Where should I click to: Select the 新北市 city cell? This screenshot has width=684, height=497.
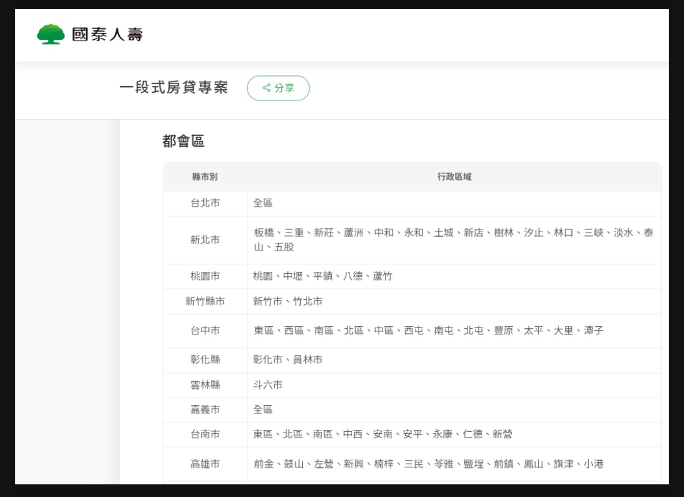pyautogui.click(x=205, y=240)
